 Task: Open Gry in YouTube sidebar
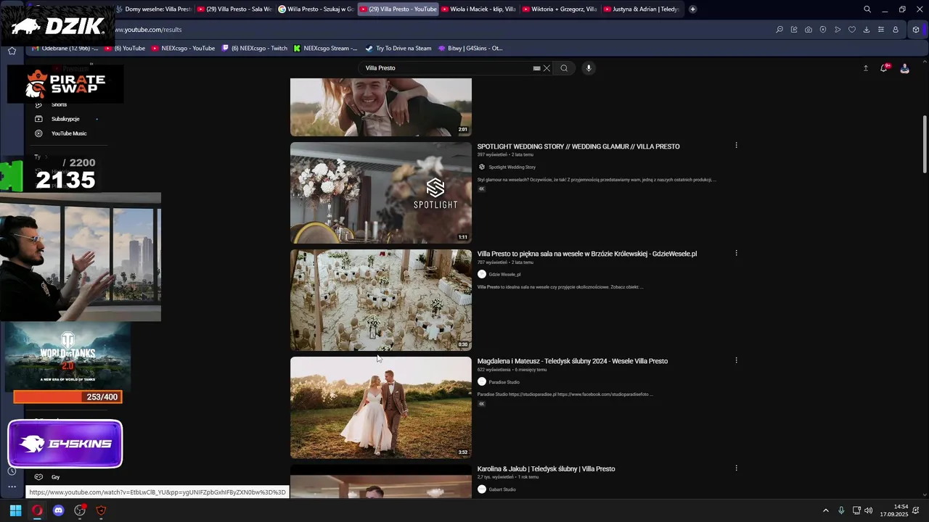coord(56,477)
